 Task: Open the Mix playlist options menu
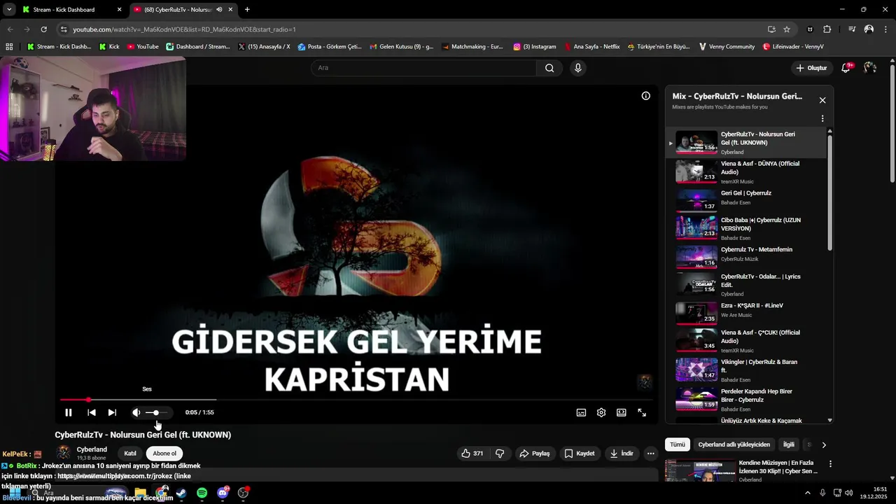[822, 118]
